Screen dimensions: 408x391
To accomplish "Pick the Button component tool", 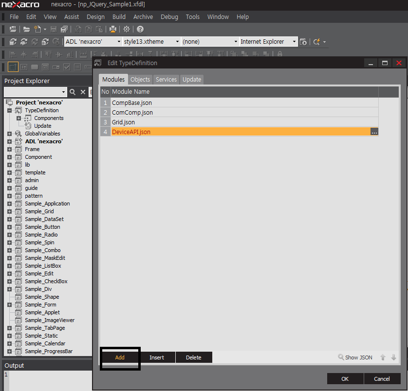I will [35, 67].
